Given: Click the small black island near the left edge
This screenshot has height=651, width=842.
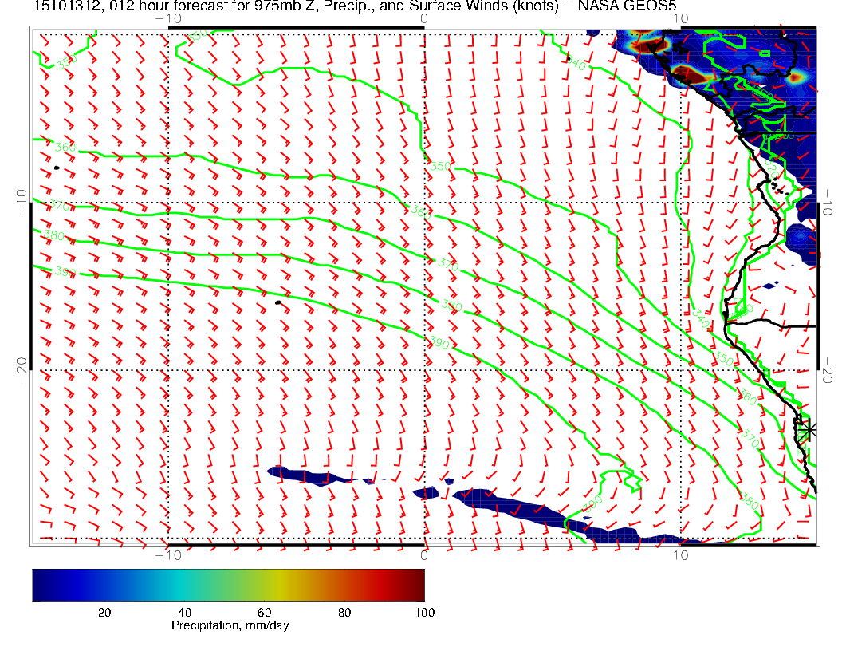Looking at the screenshot, I should [x=57, y=168].
